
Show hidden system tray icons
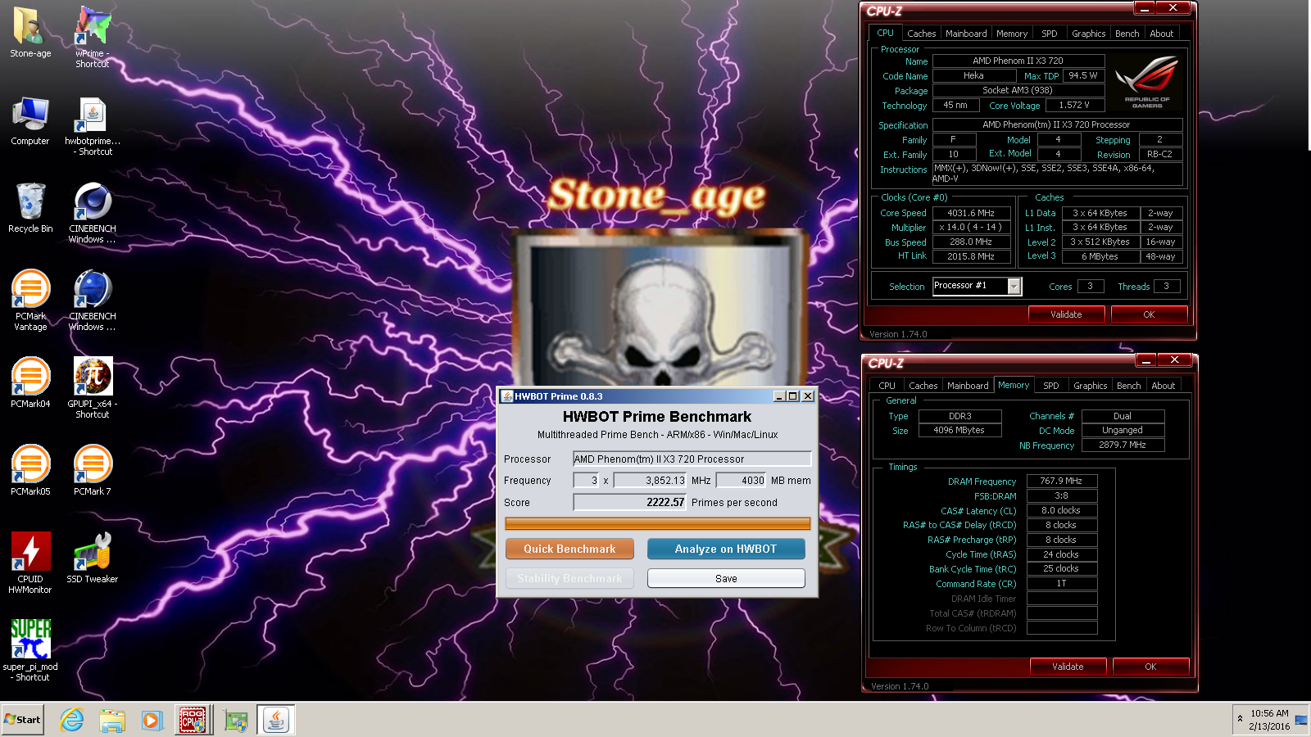click(x=1240, y=719)
